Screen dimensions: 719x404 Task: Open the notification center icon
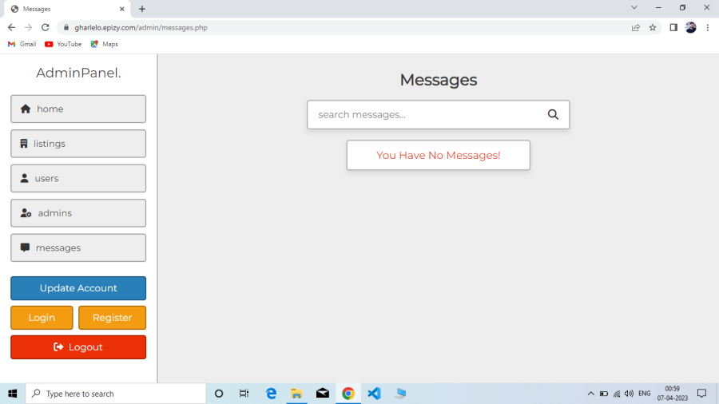tap(701, 394)
